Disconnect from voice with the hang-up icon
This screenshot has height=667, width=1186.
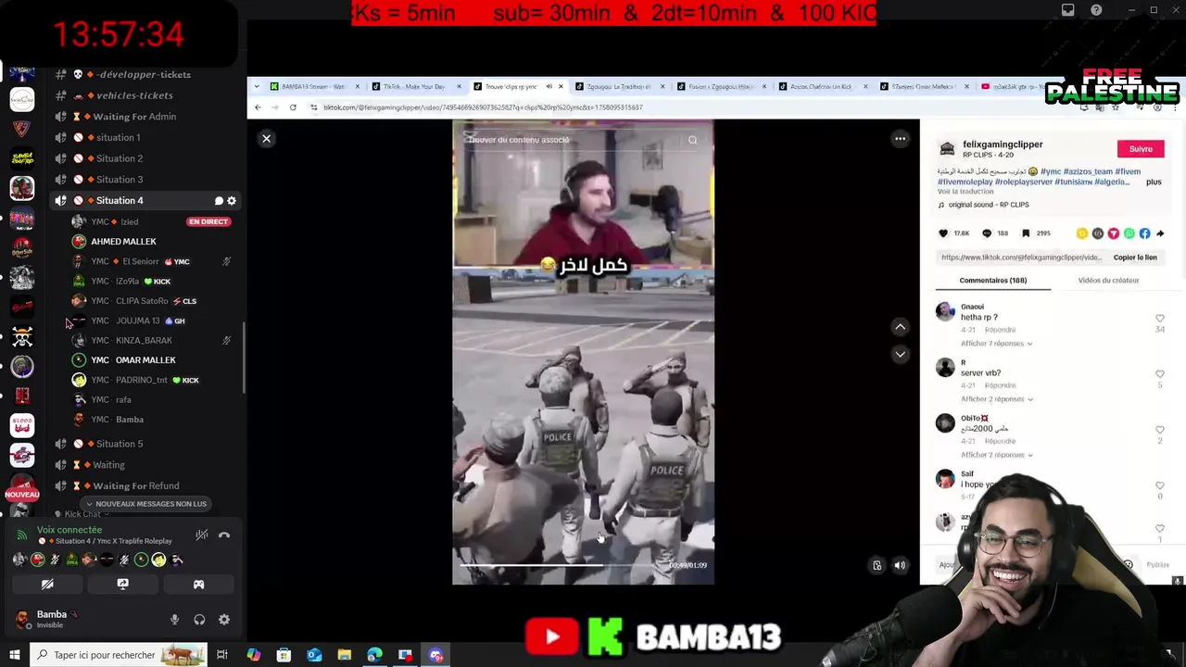tap(223, 535)
